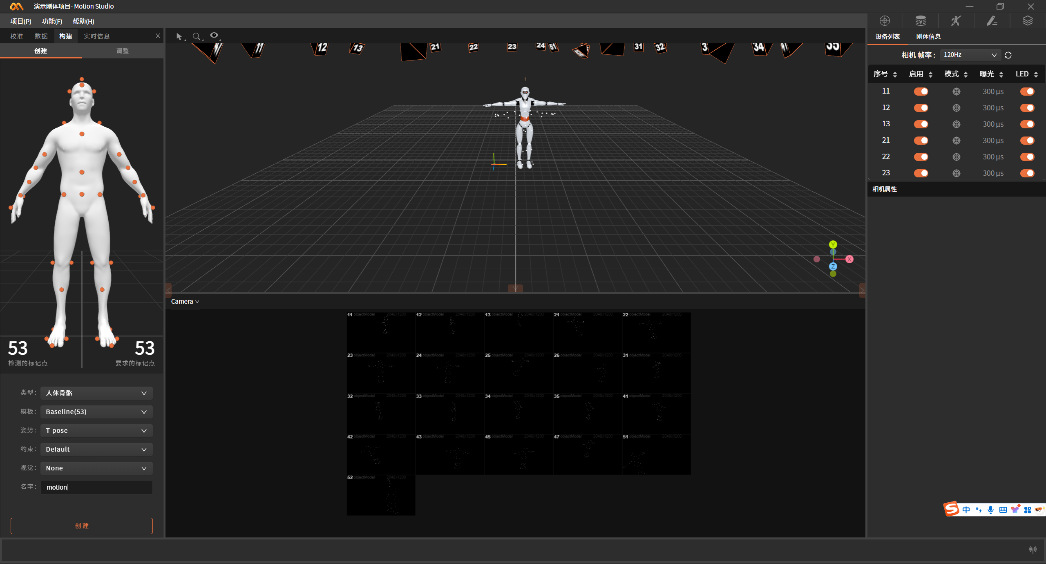
Task: Open the 120Hz frame rate dropdown
Action: [970, 55]
